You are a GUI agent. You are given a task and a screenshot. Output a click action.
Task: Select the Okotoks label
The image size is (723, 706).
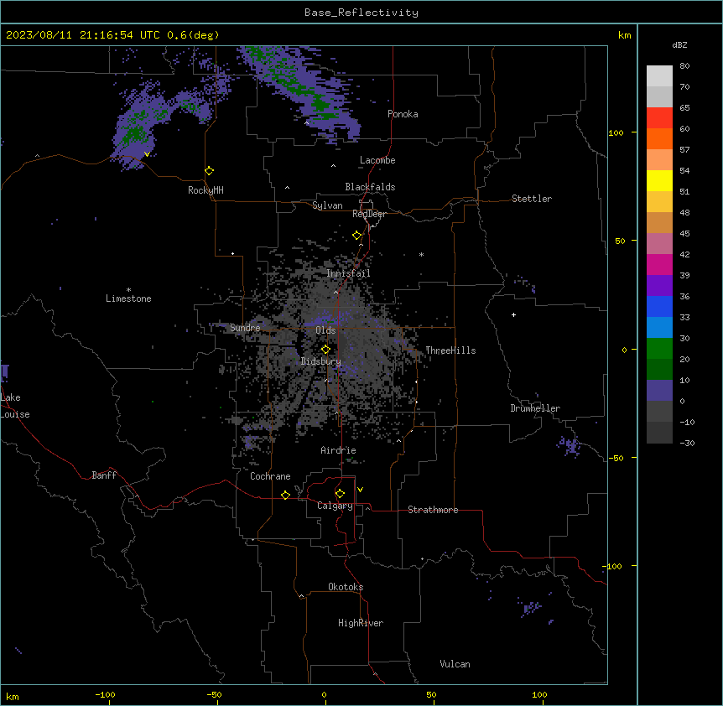pos(346,587)
